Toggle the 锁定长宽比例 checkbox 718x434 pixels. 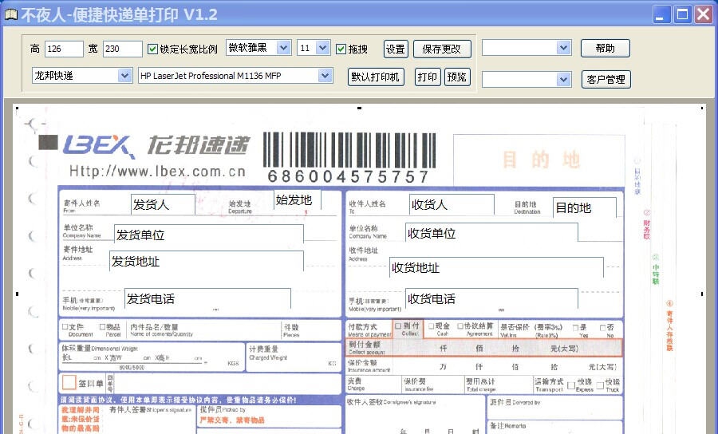click(153, 49)
